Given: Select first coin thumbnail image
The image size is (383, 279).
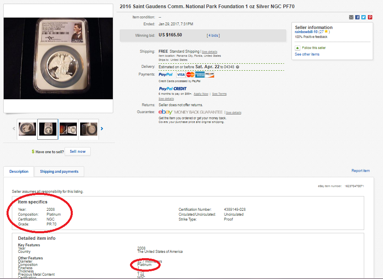Looking at the screenshot, I should pos(27,129).
